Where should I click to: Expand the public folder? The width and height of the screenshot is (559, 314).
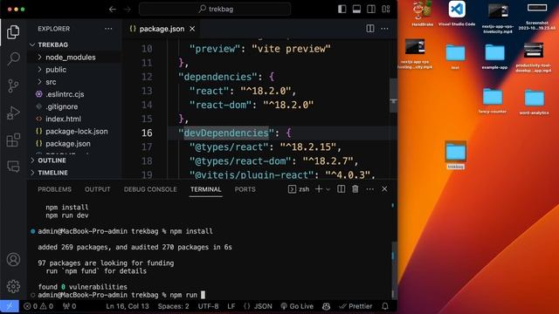(x=56, y=70)
